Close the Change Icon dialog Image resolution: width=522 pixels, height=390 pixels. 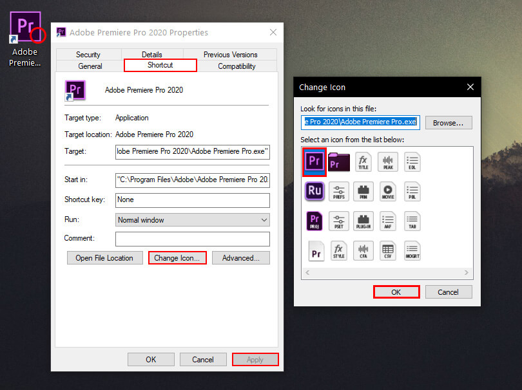pos(470,87)
